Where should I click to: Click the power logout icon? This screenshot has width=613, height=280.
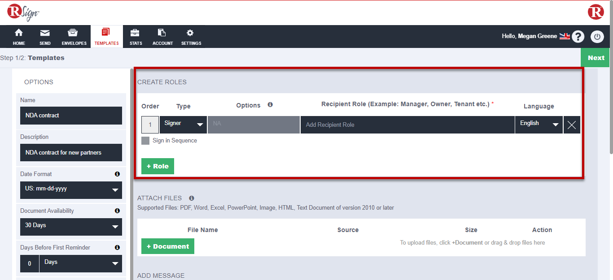point(597,36)
